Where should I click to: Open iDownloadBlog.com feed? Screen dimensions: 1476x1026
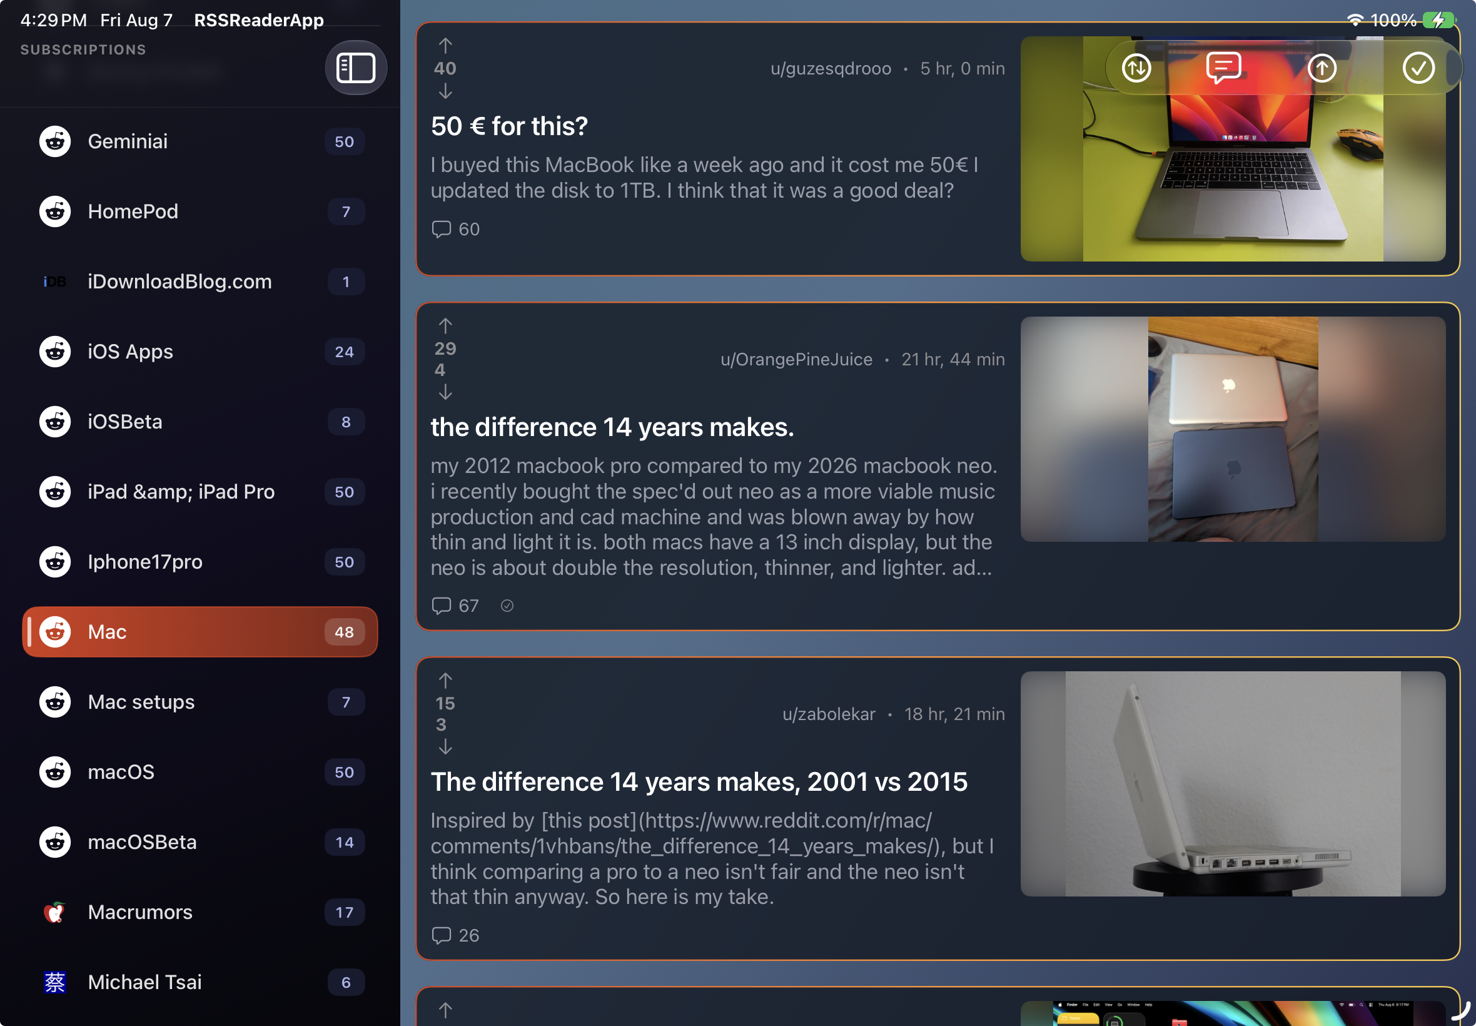pos(200,282)
